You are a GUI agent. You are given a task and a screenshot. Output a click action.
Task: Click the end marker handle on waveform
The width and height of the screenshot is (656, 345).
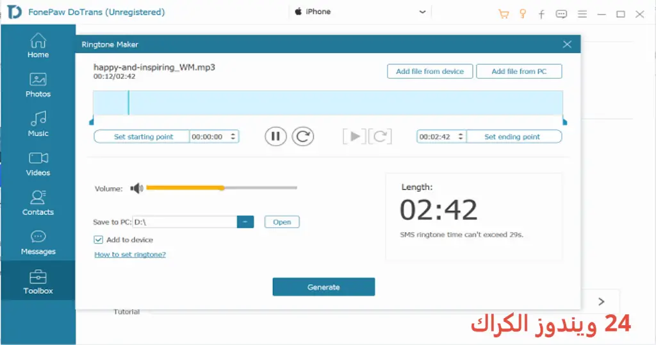tap(564, 122)
